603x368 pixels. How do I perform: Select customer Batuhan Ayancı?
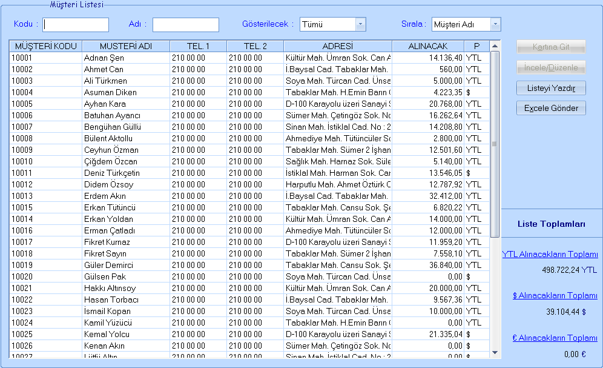pos(112,115)
